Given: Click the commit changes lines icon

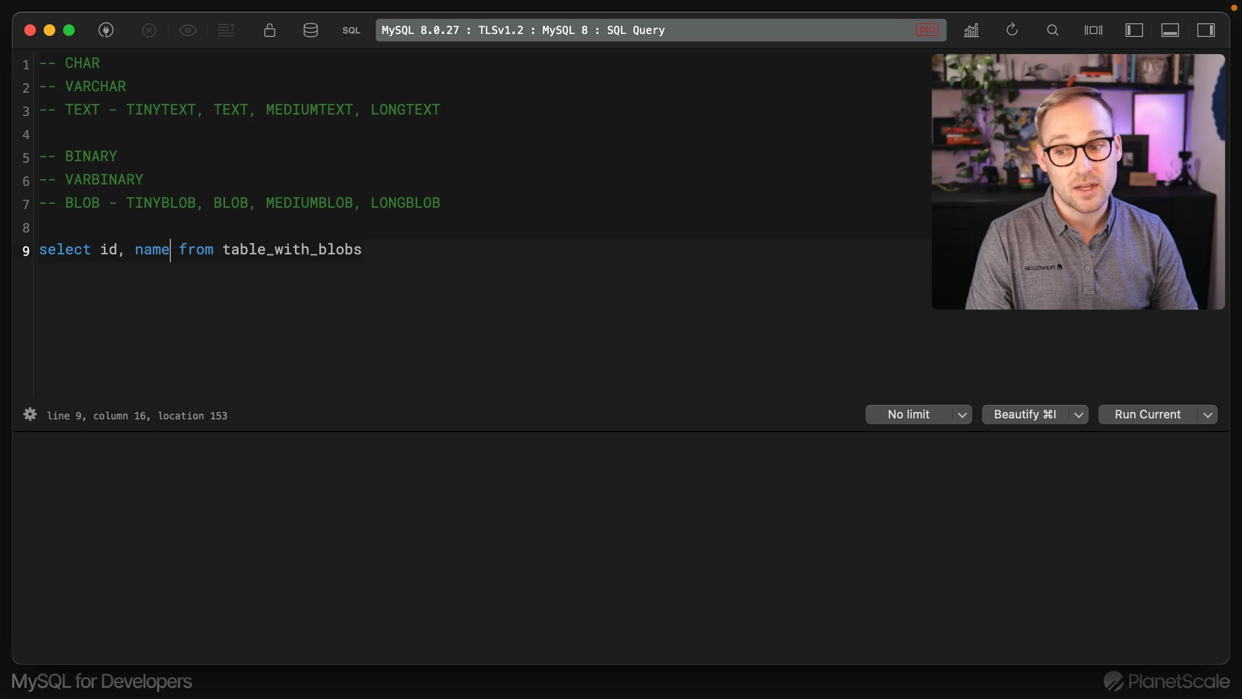Looking at the screenshot, I should (x=226, y=30).
